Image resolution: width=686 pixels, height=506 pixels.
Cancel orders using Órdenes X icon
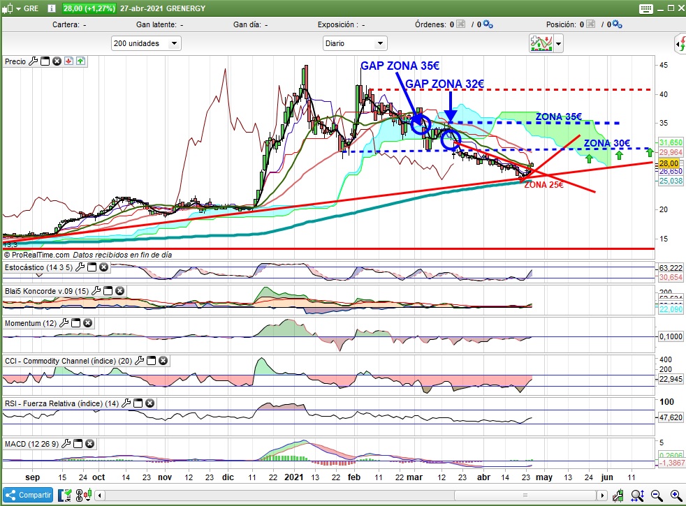[460, 24]
